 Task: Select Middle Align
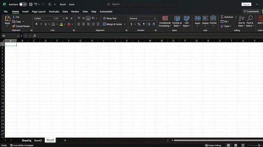tap(83, 18)
